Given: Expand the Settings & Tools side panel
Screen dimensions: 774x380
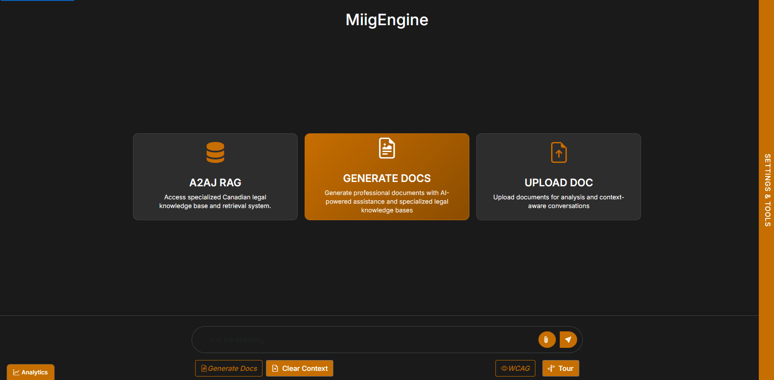Looking at the screenshot, I should tap(767, 190).
